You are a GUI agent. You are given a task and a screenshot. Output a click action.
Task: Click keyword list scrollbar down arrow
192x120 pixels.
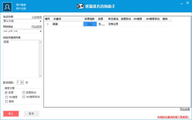click(40, 76)
